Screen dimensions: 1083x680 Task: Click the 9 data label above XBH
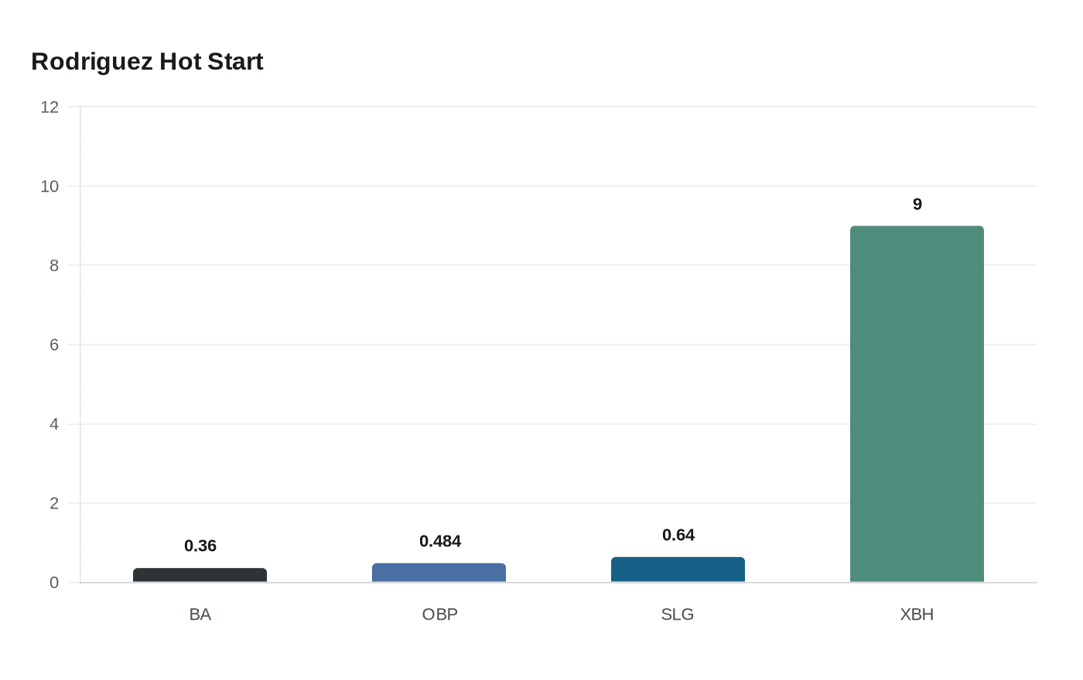point(917,205)
